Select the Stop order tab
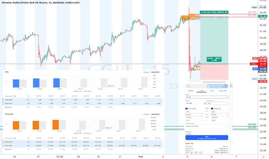 [x=212, y=90]
